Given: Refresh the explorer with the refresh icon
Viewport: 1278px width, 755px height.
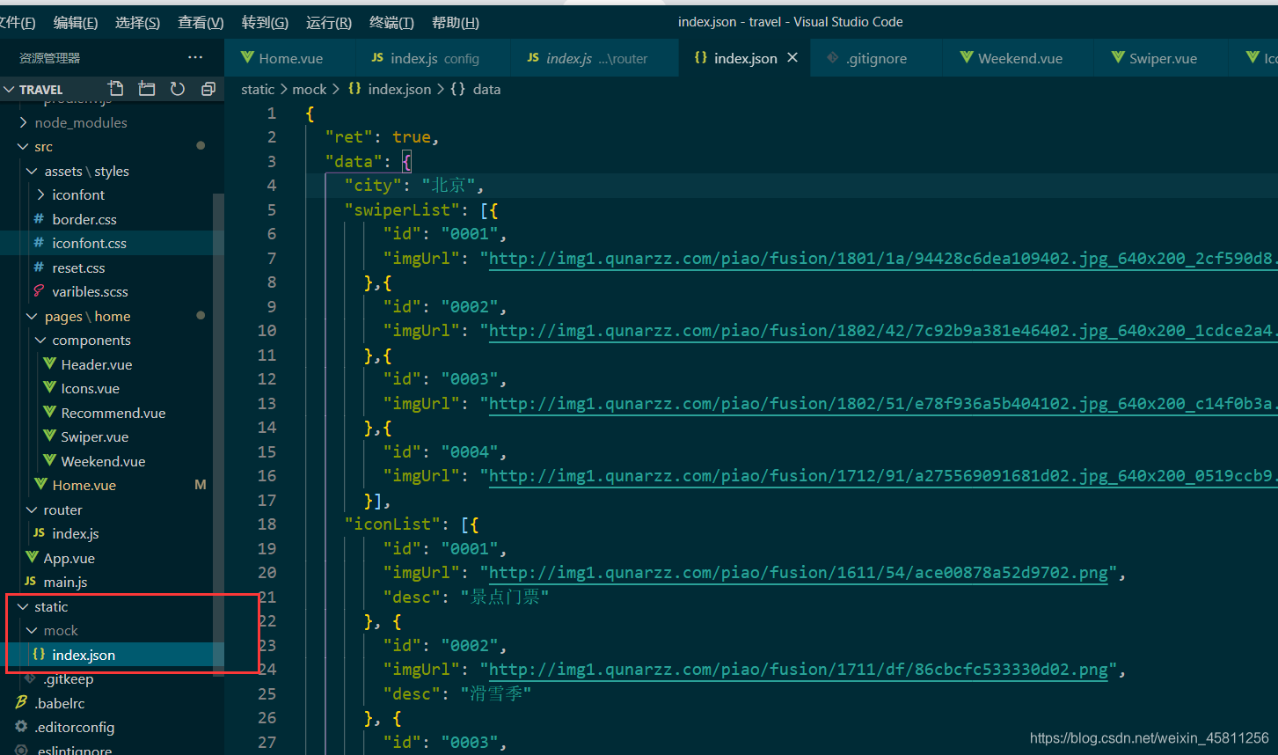Looking at the screenshot, I should coord(178,89).
